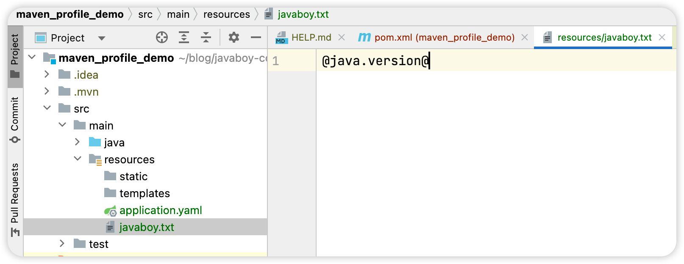Screen dimensions: 684x264
Task: Expand the .idea folder
Action: pos(47,74)
